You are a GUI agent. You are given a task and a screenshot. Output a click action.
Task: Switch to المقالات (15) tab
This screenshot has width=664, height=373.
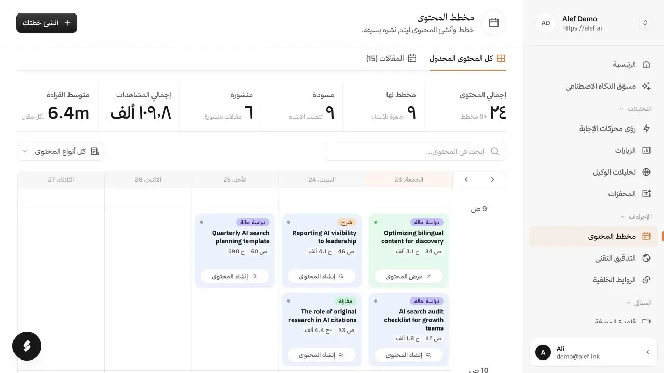coord(391,59)
